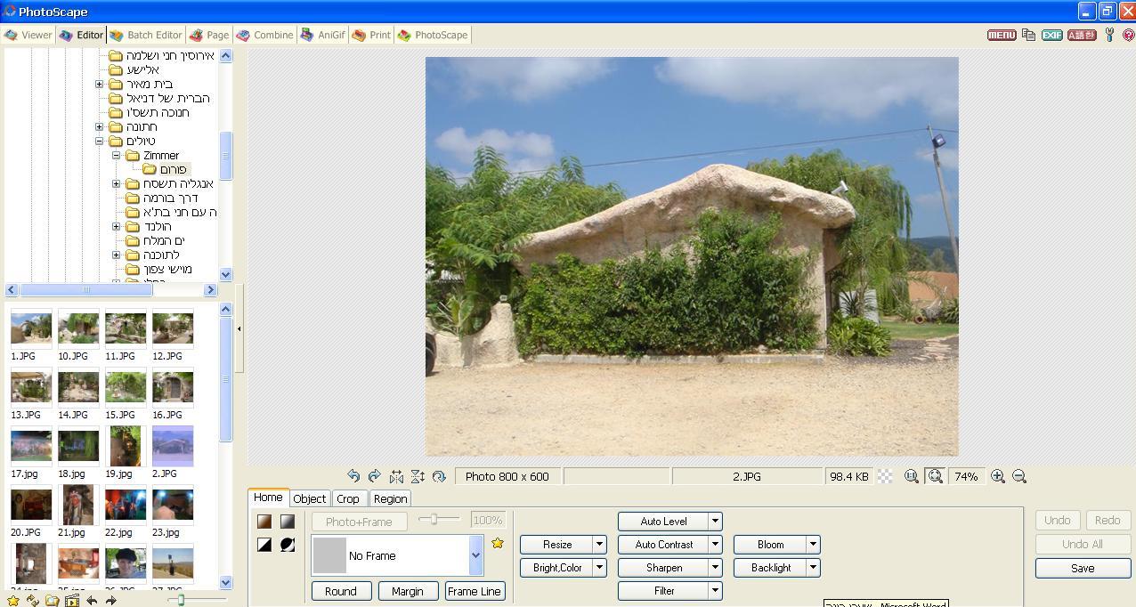This screenshot has height=607, width=1136.
Task: Click the language selection icon
Action: [x=1082, y=35]
